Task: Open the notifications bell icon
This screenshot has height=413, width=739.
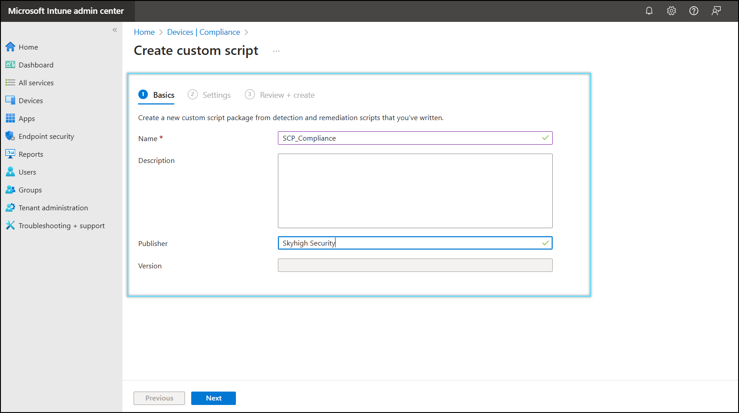Action: 649,11
